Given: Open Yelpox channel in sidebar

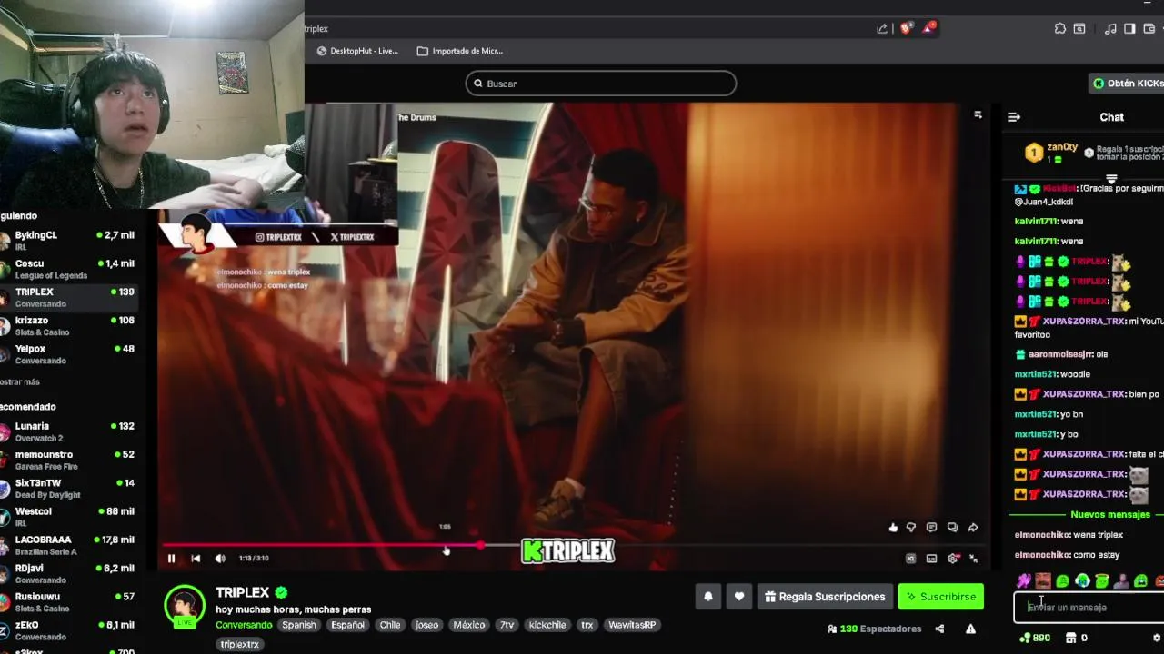Looking at the screenshot, I should (x=68, y=354).
